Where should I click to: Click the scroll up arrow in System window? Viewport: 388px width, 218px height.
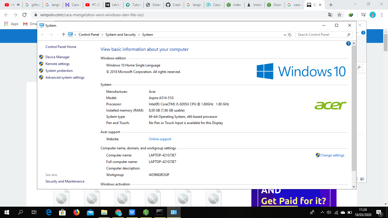(354, 43)
